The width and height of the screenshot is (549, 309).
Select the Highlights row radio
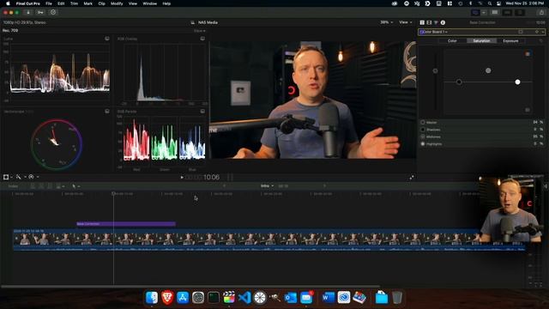[423, 143]
